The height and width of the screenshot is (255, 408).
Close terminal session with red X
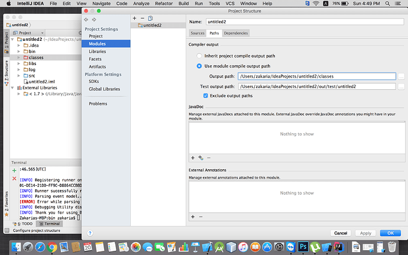14,179
